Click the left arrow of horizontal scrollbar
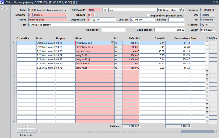 pos(38,131)
